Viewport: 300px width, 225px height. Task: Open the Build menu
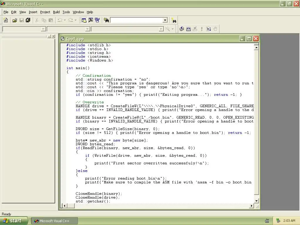(x=56, y=12)
